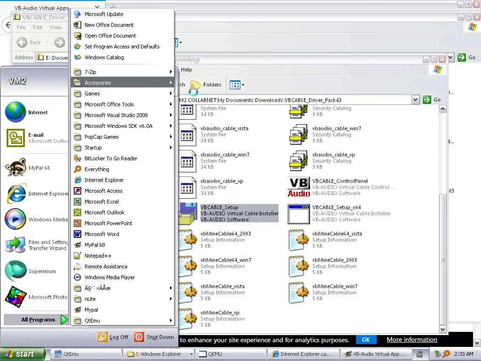Expand the 7-Zip submenu
This screenshot has height=361, width=481.
coord(123,72)
